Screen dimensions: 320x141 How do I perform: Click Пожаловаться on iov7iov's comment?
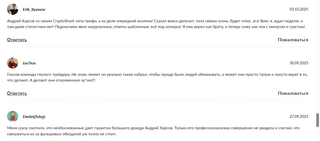point(293,93)
